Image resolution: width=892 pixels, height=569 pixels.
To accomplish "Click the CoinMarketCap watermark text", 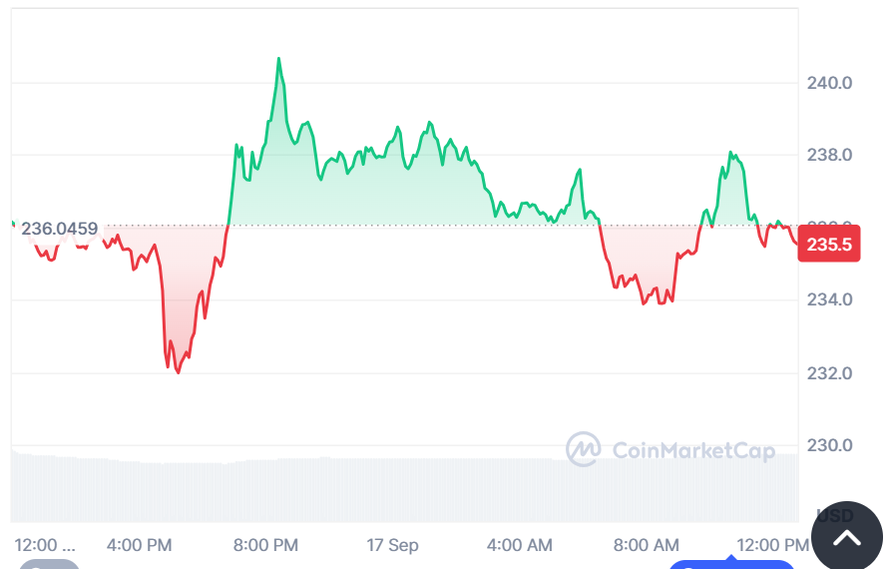I will click(x=692, y=451).
